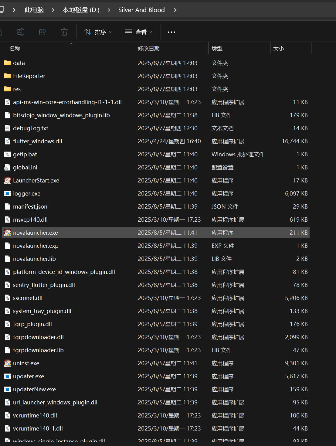Select uninst.exe application icon

(8, 363)
